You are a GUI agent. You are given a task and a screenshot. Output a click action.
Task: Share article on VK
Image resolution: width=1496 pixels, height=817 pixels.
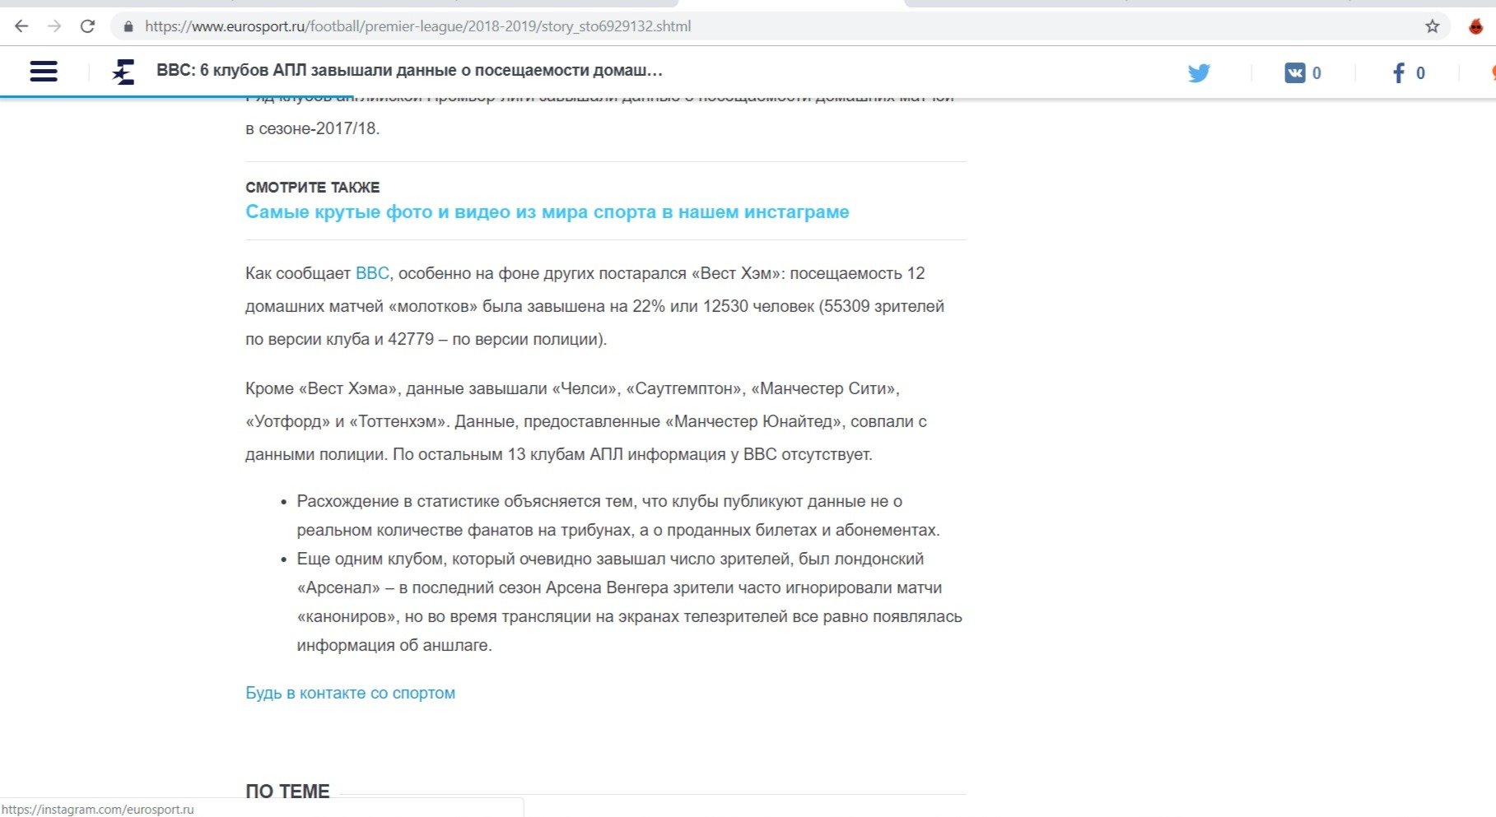pyautogui.click(x=1295, y=73)
